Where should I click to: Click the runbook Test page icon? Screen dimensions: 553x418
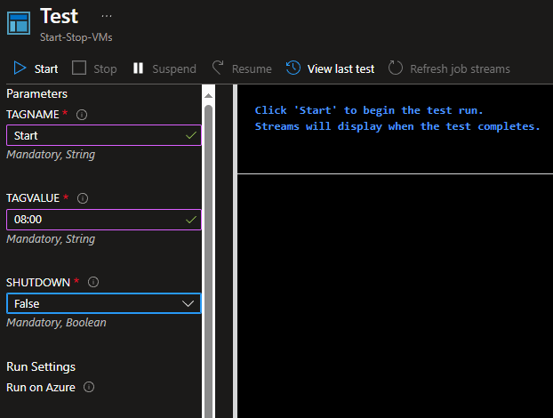click(x=18, y=22)
